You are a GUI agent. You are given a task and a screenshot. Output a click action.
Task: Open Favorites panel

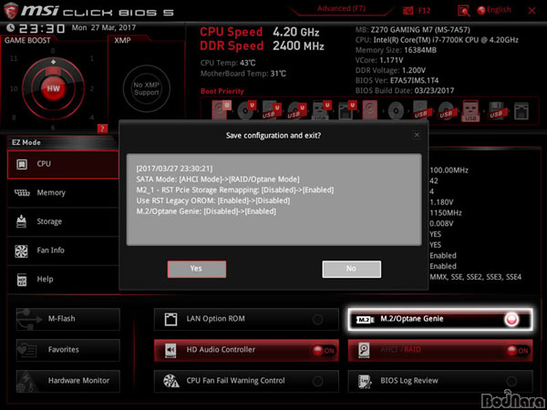click(x=68, y=350)
